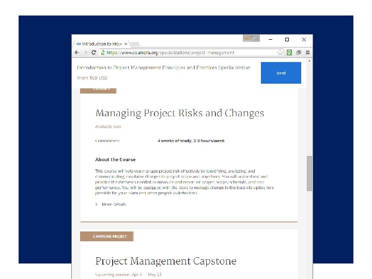Click the gray extension icon beside the menu
This screenshot has width=372, height=279.
point(299,52)
